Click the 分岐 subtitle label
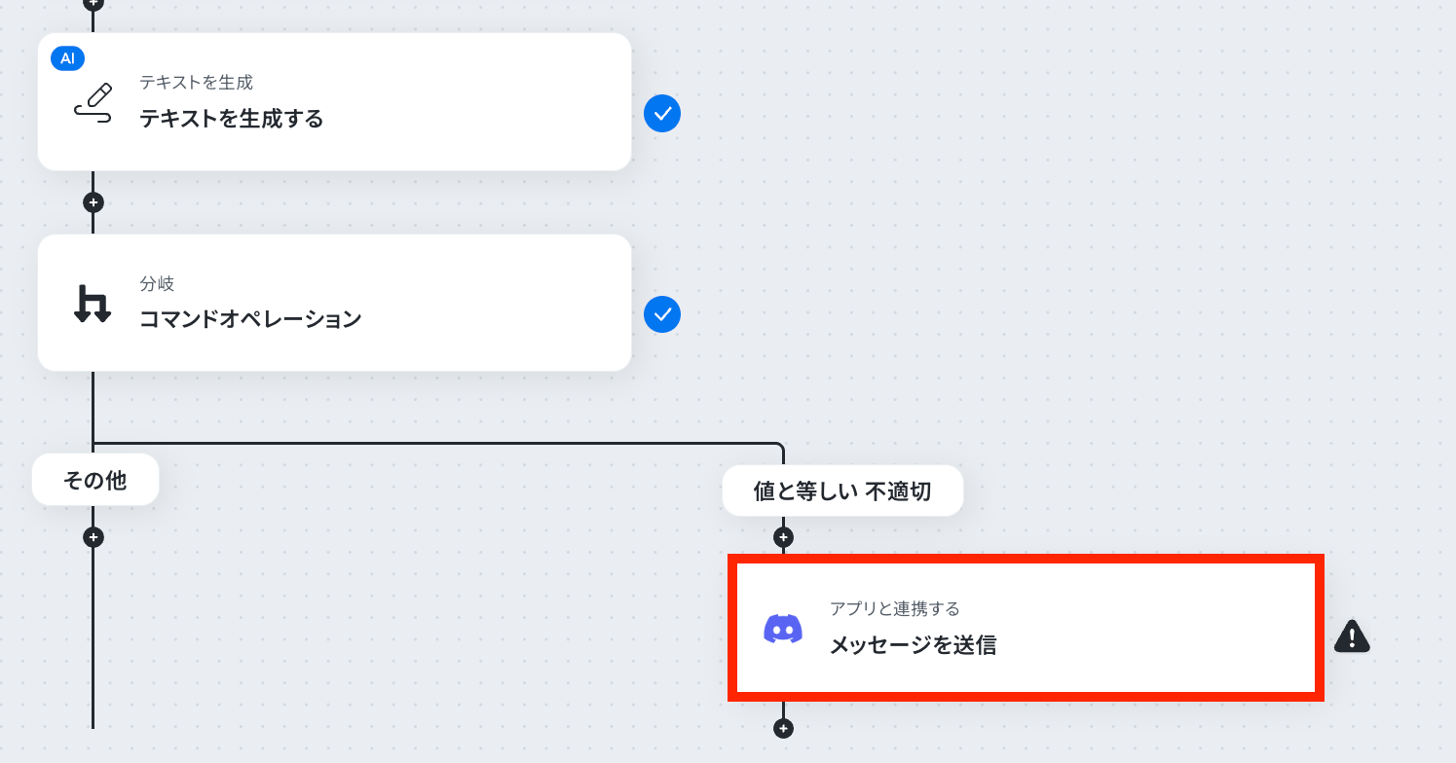The image size is (1456, 763). pyautogui.click(x=157, y=284)
